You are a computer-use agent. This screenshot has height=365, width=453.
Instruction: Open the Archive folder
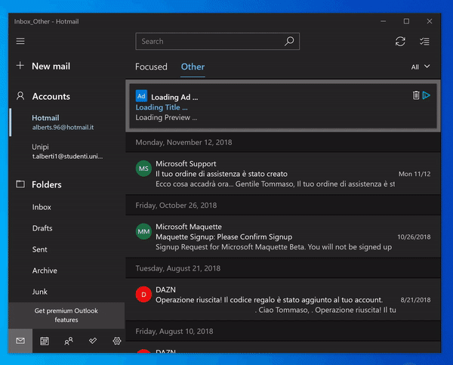pyautogui.click(x=45, y=271)
